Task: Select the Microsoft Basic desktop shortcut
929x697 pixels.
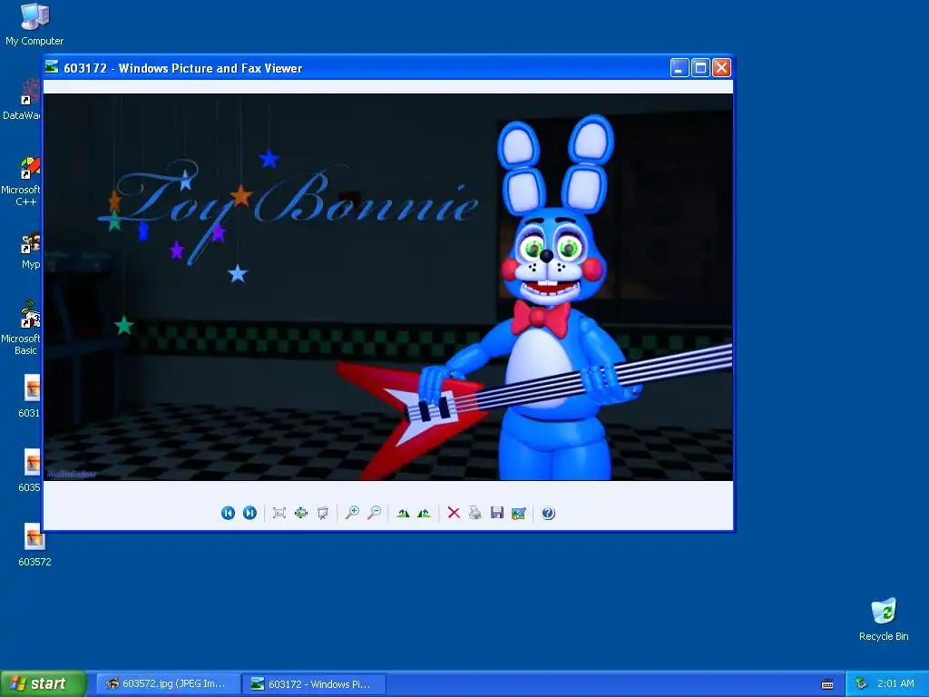Action: click(x=22, y=328)
